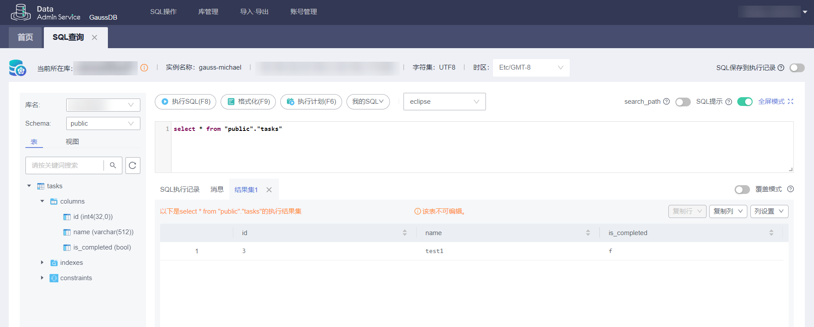This screenshot has width=814, height=327.
Task: Open the eclipse theme dropdown
Action: (x=444, y=102)
